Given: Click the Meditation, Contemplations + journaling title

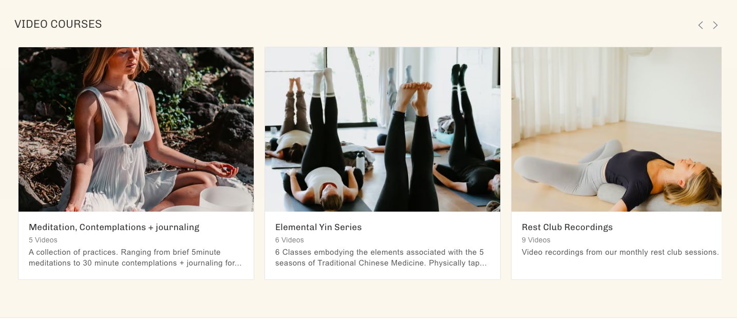Looking at the screenshot, I should [x=114, y=227].
